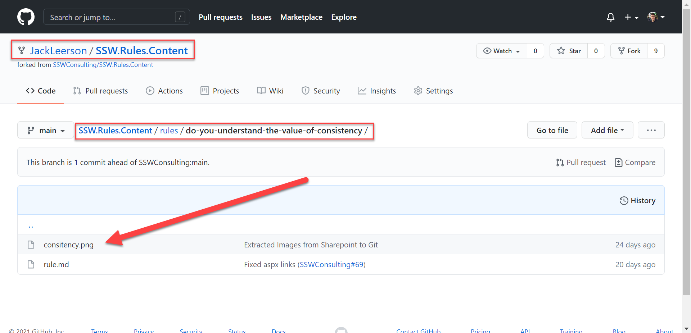Open Explore in the top navigation

[x=344, y=17]
